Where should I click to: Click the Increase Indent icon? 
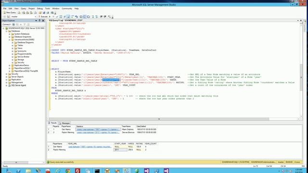pyautogui.click(x=105, y=17)
